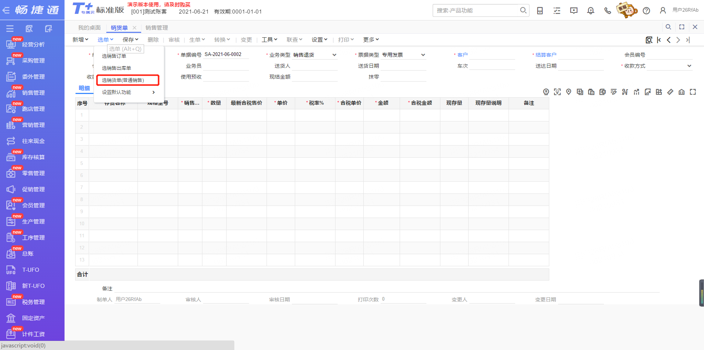
Task: Click the 客户 link label
Action: (462, 55)
